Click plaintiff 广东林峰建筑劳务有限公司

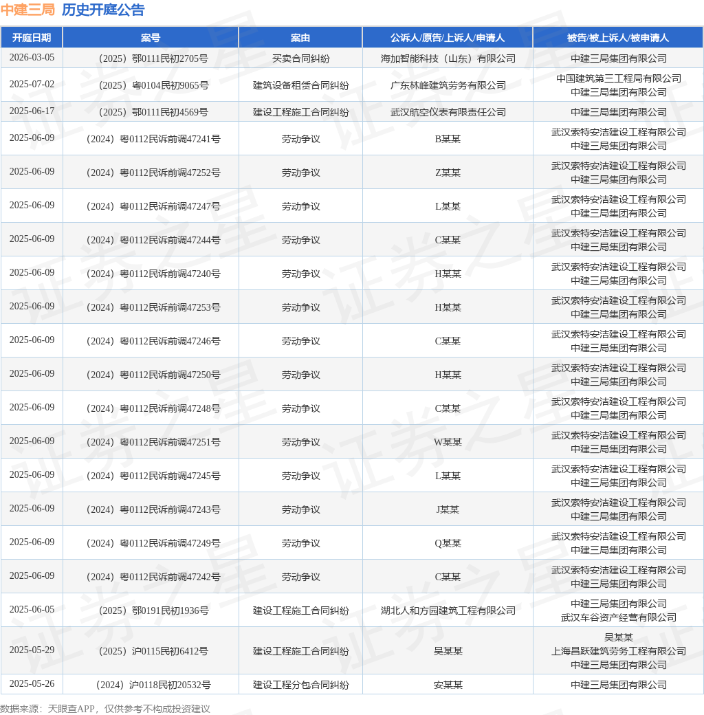(448, 85)
